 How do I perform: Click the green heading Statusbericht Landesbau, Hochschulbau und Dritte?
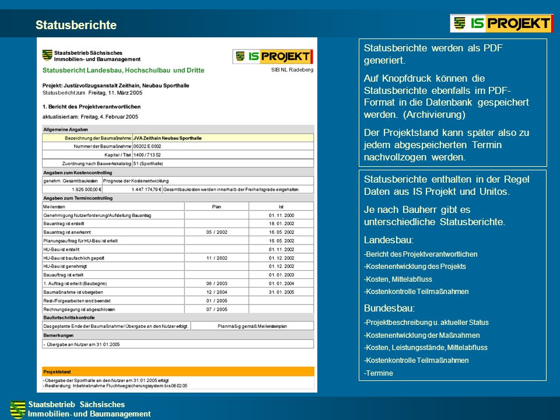click(x=123, y=71)
